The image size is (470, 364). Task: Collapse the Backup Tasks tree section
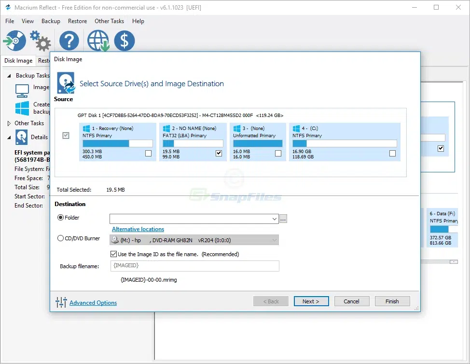click(x=8, y=76)
